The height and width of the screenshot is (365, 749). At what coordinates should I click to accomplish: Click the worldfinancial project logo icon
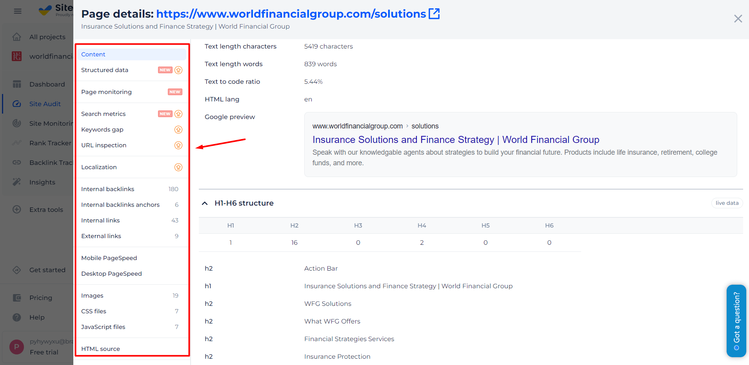[x=16, y=56]
